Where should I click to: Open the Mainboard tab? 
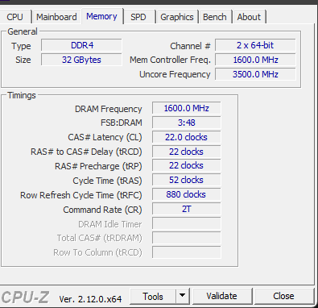[56, 17]
